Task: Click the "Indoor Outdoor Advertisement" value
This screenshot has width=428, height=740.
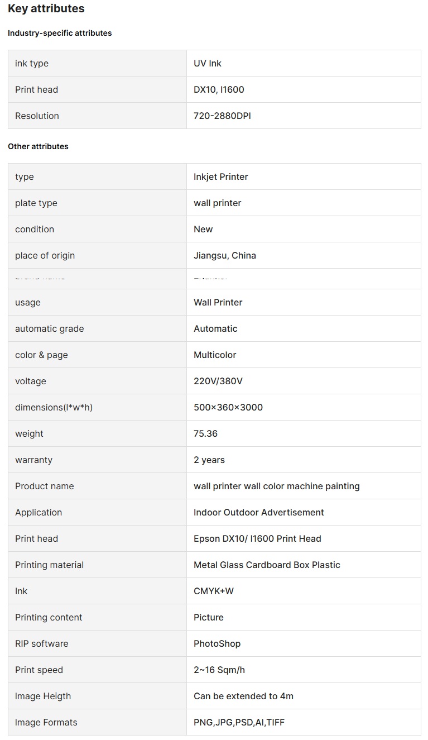Action: pyautogui.click(x=259, y=513)
